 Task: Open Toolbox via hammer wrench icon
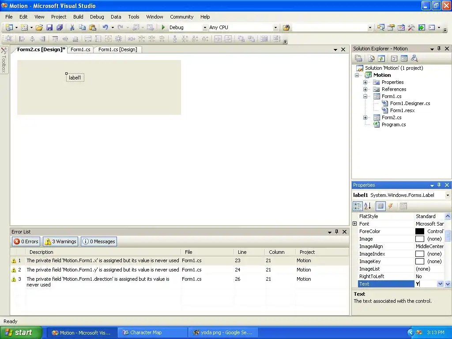click(x=411, y=27)
